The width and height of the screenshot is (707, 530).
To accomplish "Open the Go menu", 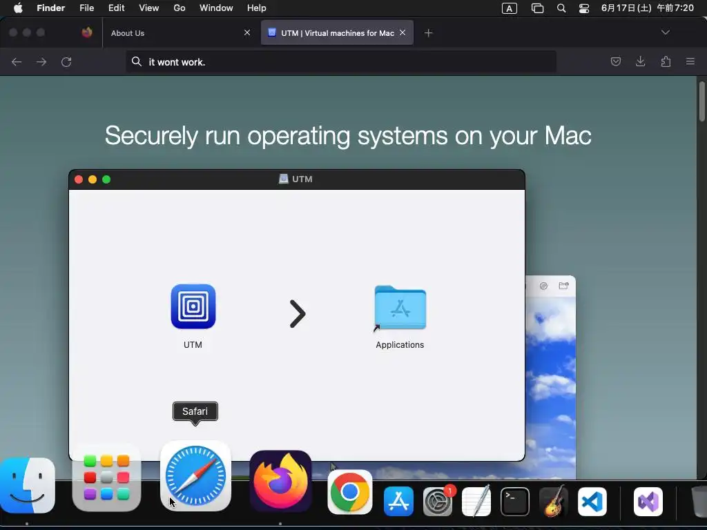I will pos(180,8).
